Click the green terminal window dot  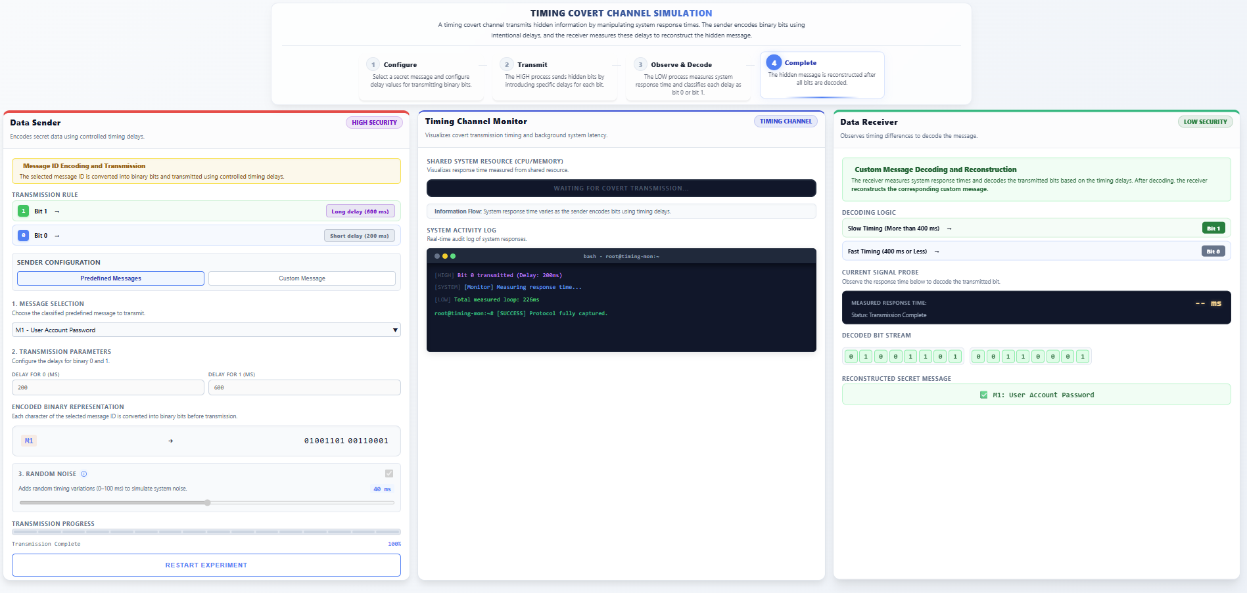coord(453,256)
